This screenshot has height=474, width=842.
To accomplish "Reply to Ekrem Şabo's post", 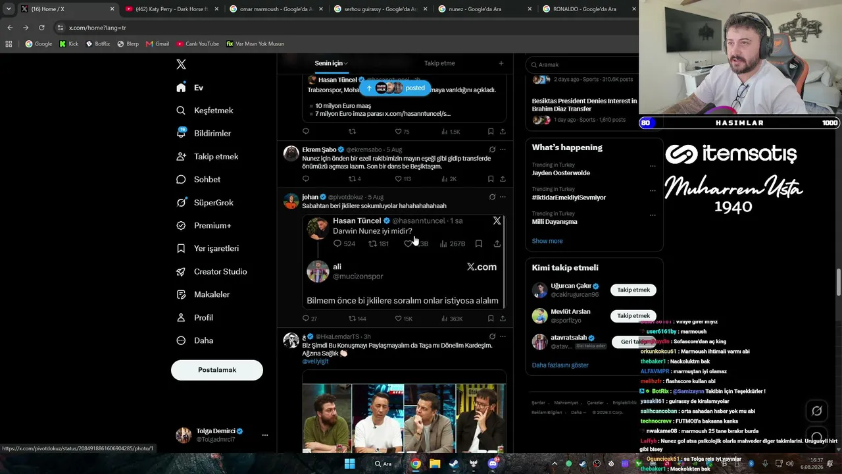I will pyautogui.click(x=306, y=178).
